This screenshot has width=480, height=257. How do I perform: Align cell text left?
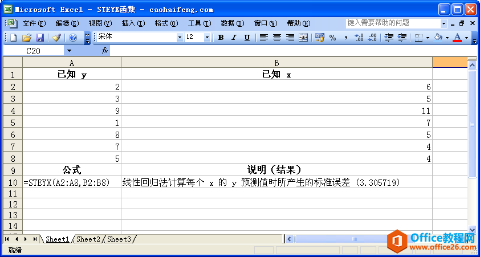(x=264, y=38)
